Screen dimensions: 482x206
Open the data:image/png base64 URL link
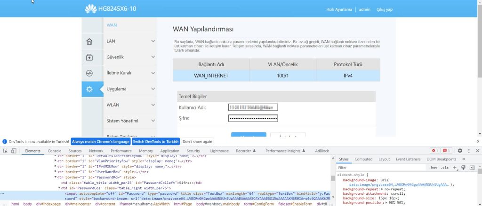tap(399, 185)
